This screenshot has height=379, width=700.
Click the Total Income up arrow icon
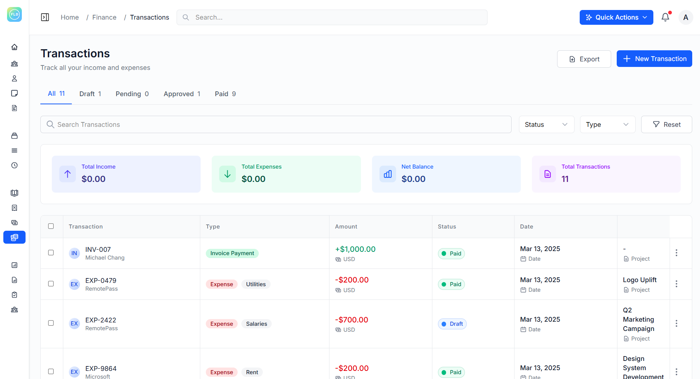click(67, 174)
